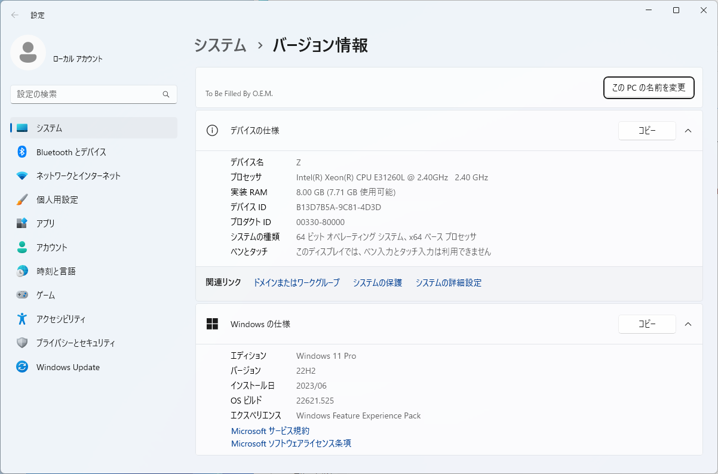Copy the Windows specifications with コピー
The width and height of the screenshot is (718, 474).
coord(646,324)
